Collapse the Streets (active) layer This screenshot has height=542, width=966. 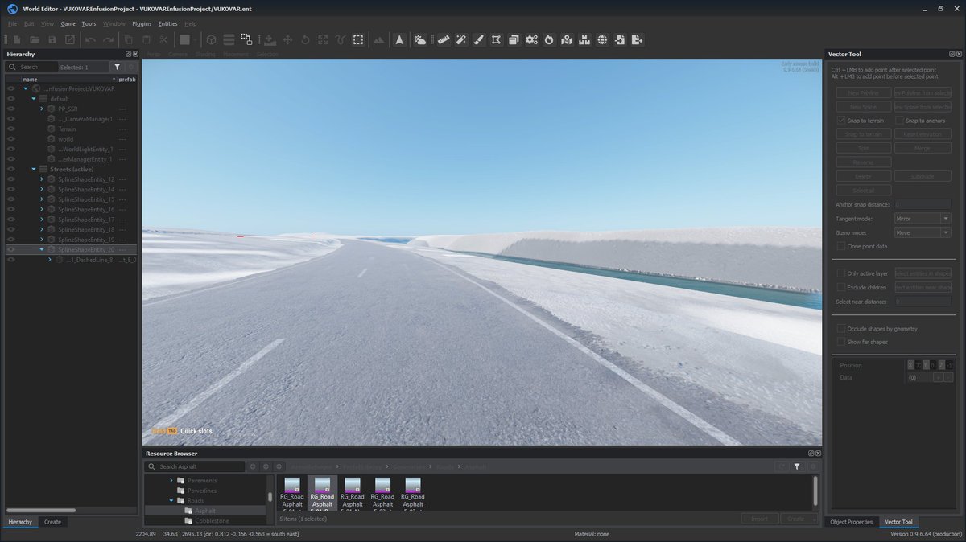[33, 169]
